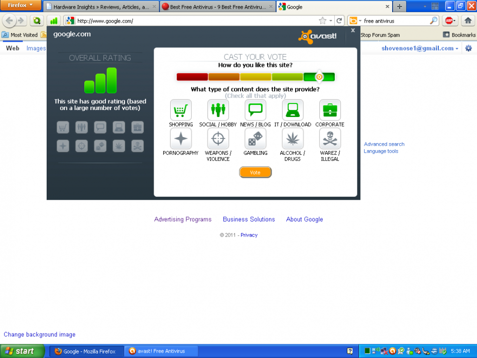Open the Firefox menu dropdown

click(21, 6)
